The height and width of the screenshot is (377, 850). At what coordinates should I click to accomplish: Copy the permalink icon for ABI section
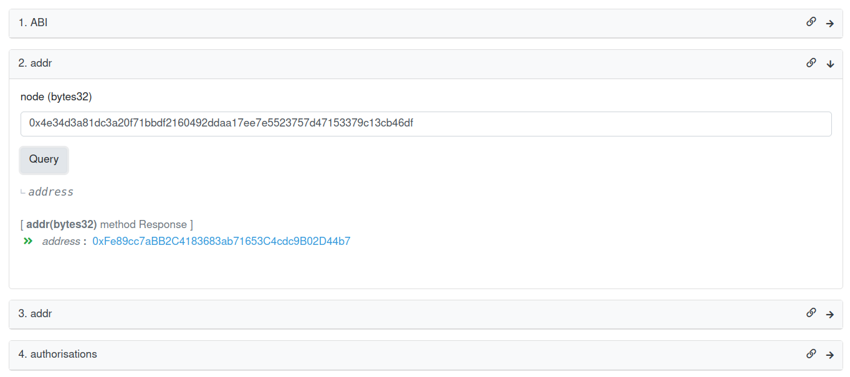811,22
